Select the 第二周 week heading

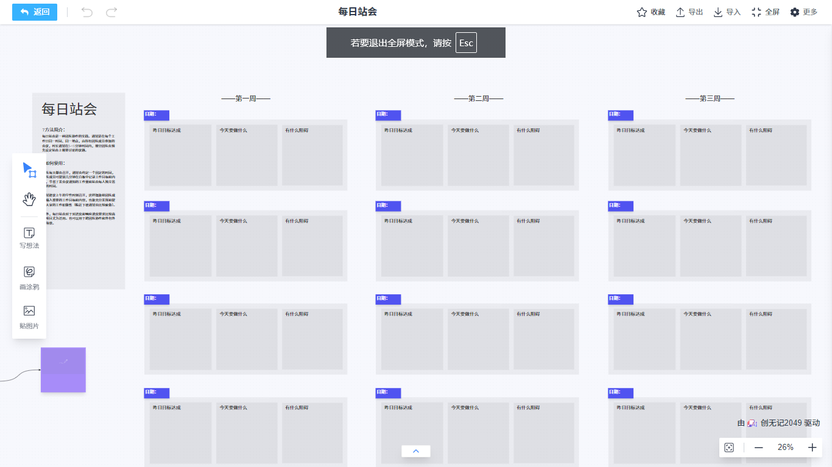pos(479,99)
